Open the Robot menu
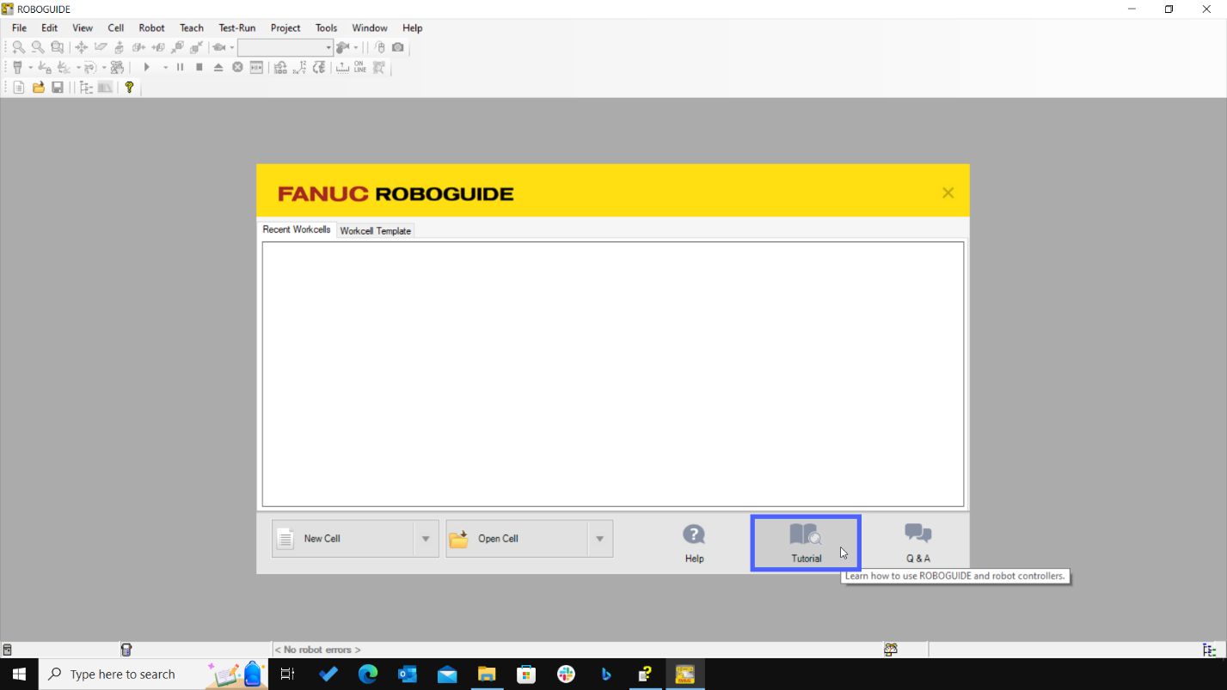Screen dimensions: 1227x690 [x=151, y=27]
